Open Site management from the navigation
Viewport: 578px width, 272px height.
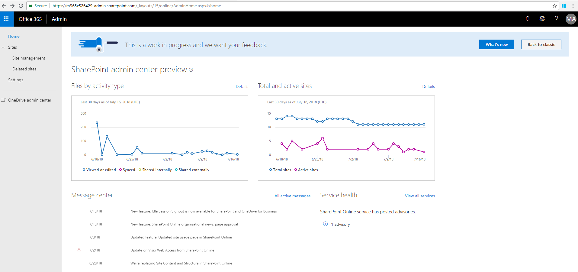pyautogui.click(x=29, y=58)
